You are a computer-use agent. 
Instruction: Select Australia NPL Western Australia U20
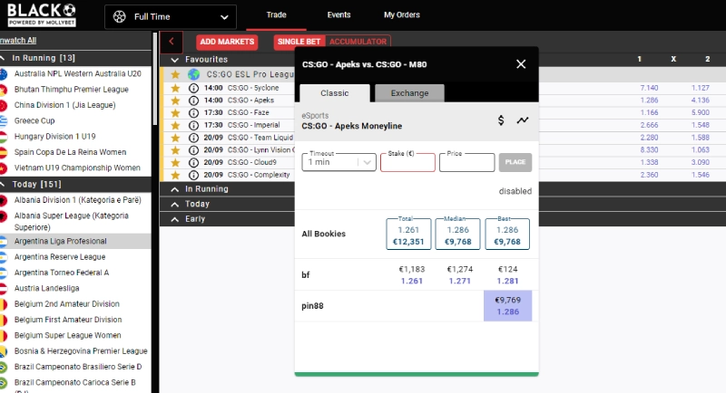pyautogui.click(x=77, y=73)
